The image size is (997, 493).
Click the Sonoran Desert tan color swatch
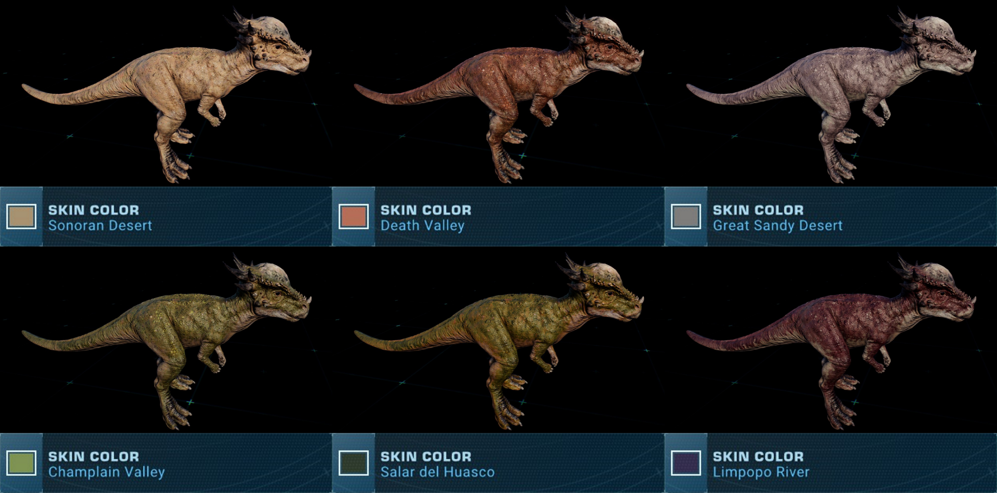pyautogui.click(x=21, y=217)
